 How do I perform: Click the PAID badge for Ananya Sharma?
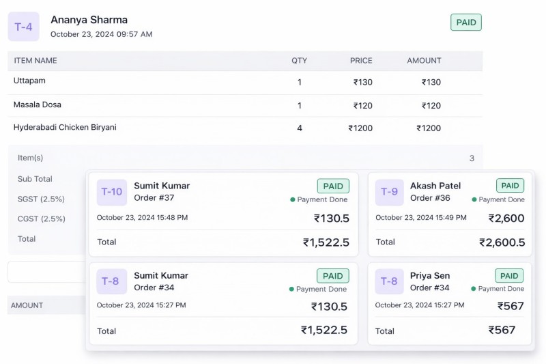tap(466, 23)
